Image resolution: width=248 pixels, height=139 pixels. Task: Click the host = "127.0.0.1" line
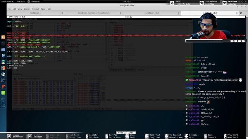17,26
